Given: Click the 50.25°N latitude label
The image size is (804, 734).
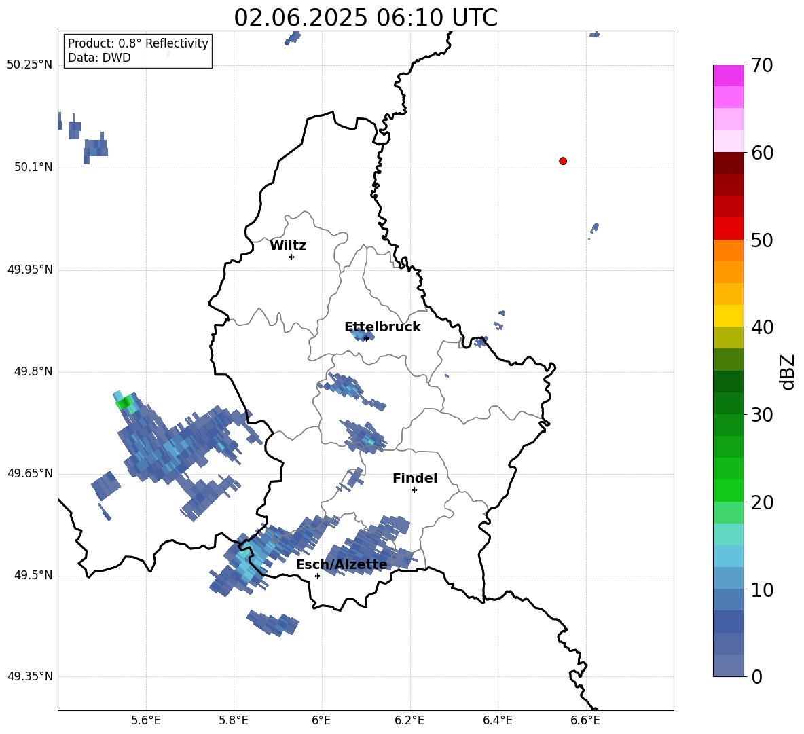Looking at the screenshot, I should 30,65.
